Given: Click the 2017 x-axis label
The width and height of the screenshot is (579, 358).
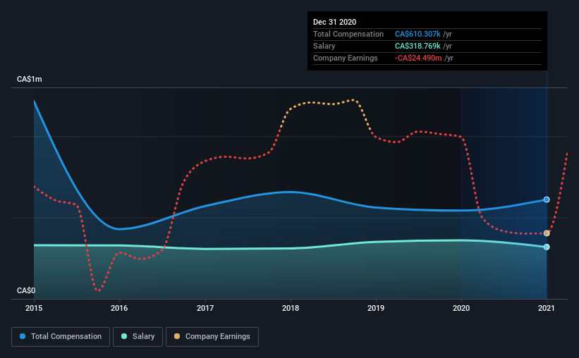Looking at the screenshot, I should pos(205,308).
